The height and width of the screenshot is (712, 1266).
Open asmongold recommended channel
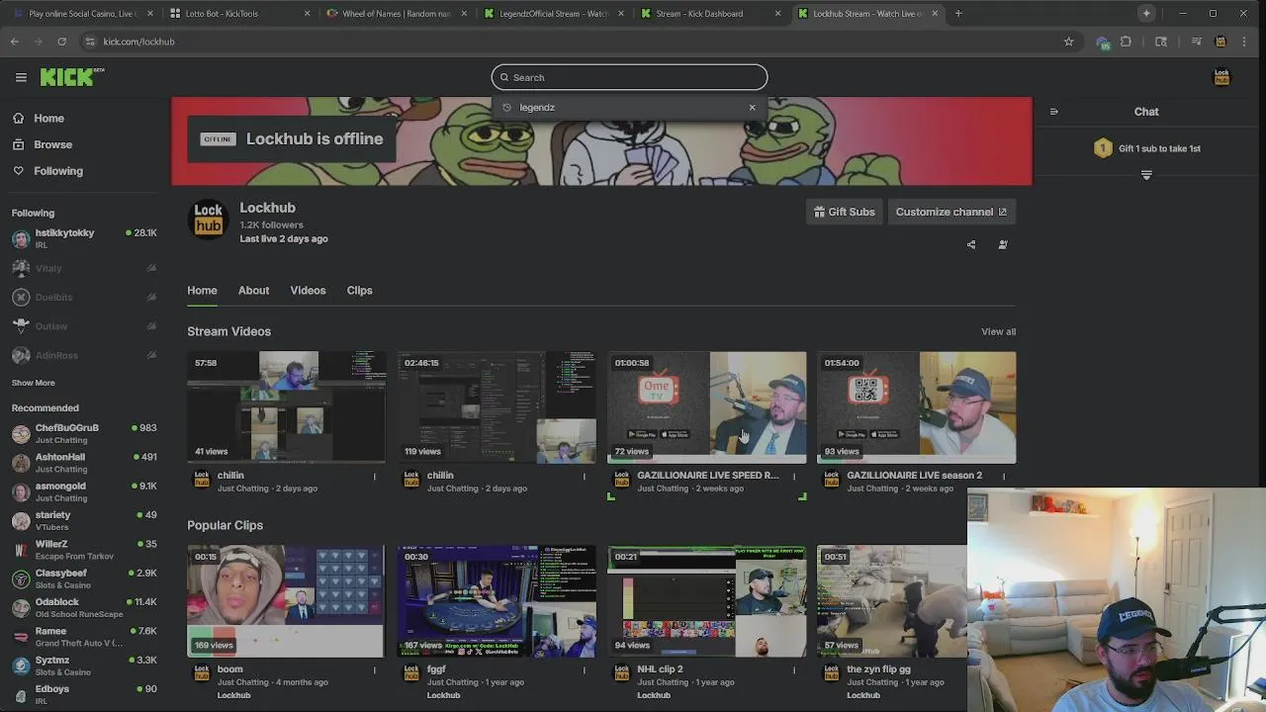(84, 491)
